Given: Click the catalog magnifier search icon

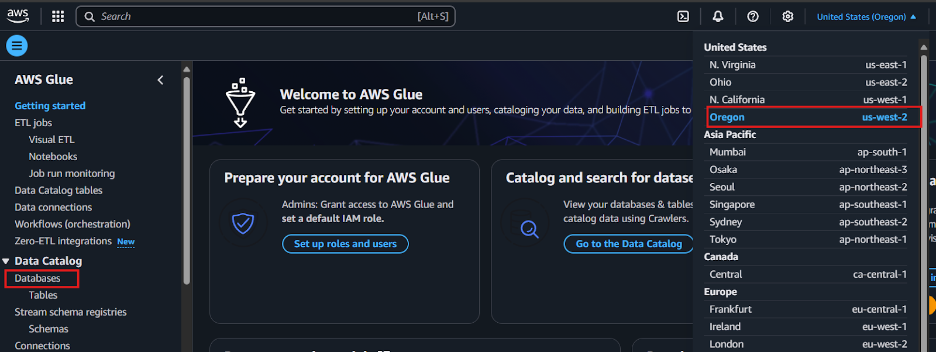Looking at the screenshot, I should 529,229.
